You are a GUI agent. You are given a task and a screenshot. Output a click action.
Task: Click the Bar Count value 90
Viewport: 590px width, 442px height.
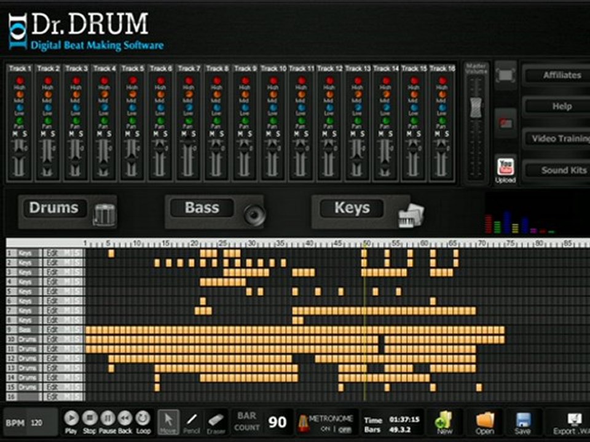[278, 422]
